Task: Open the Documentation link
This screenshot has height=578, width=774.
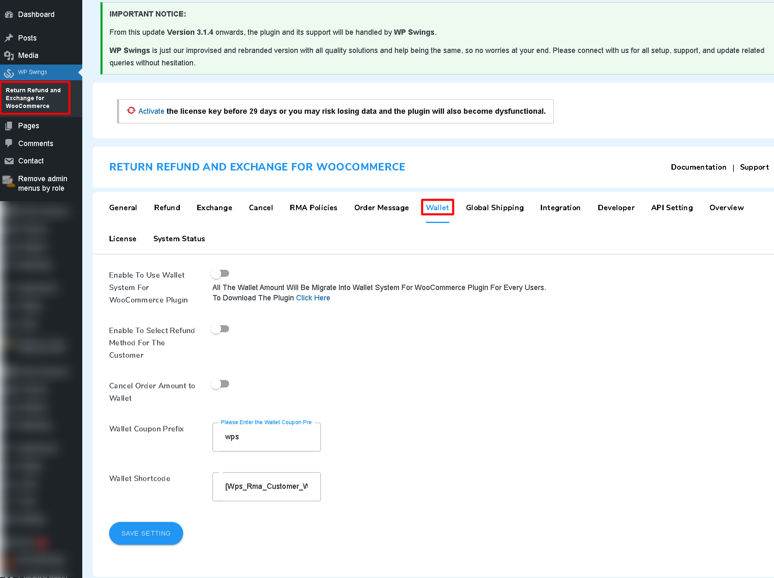Action: tap(698, 167)
